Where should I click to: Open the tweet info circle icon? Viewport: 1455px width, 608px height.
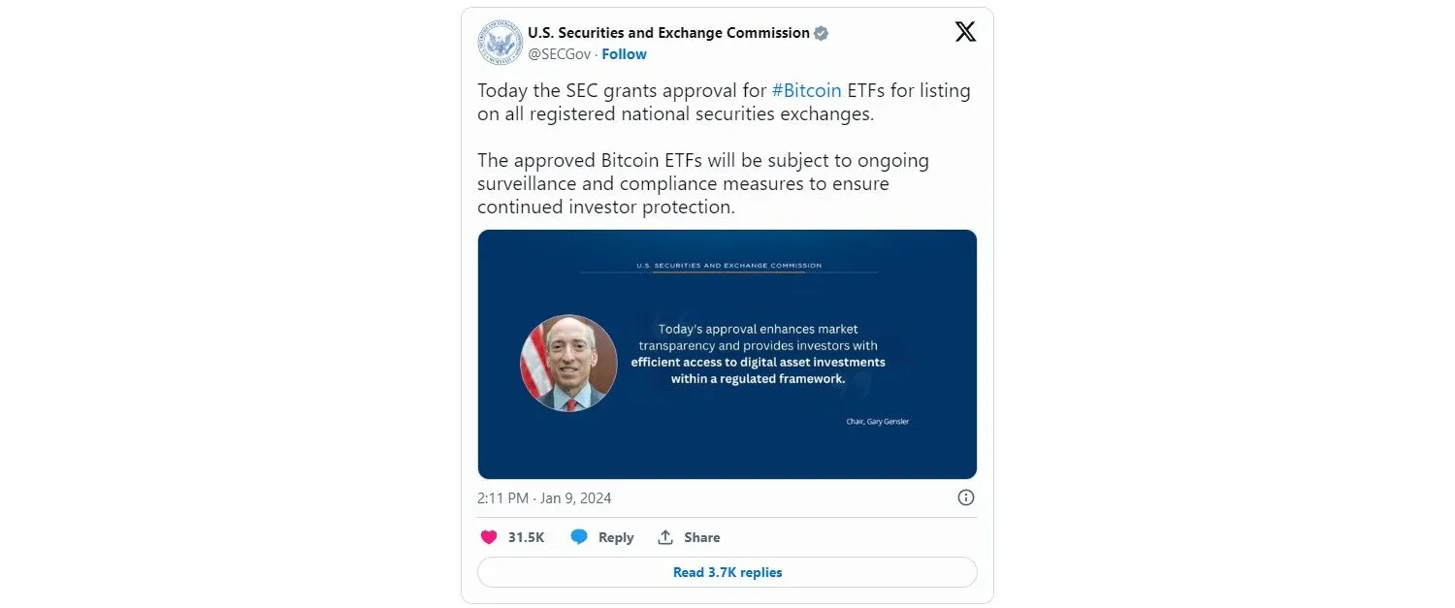click(x=966, y=497)
